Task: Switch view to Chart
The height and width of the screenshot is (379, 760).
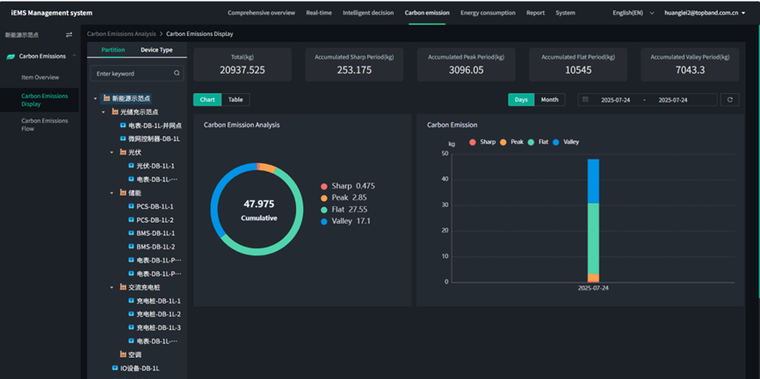Action: click(x=207, y=100)
